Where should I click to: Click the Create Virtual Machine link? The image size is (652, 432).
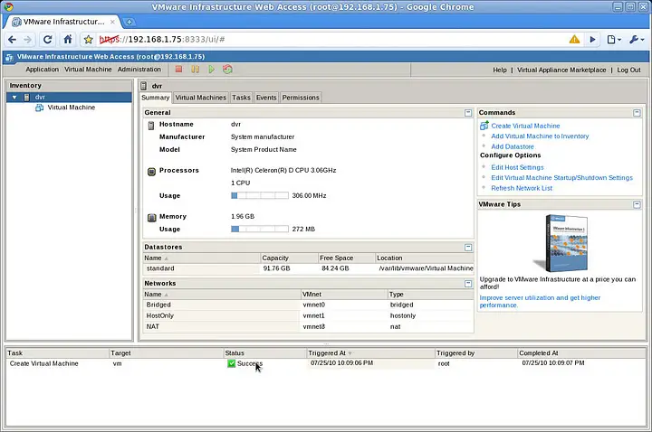point(525,126)
